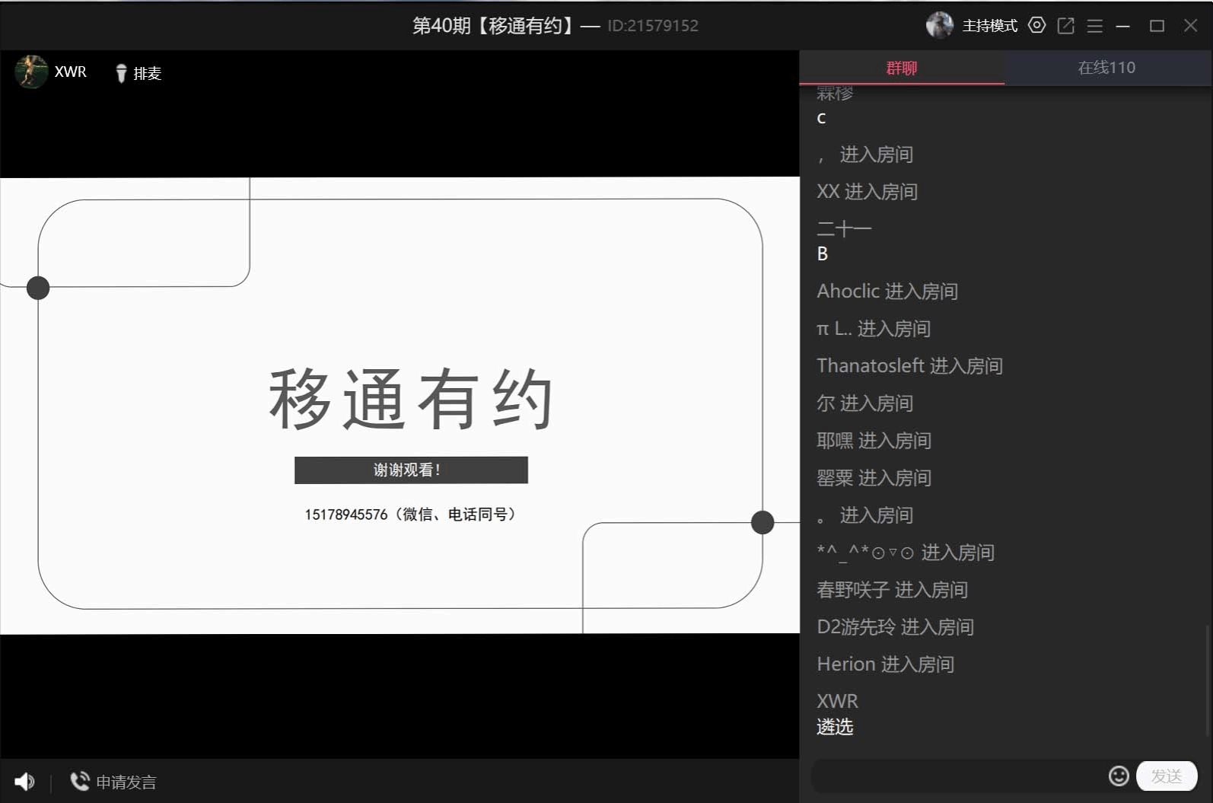
Task: Click XWR host avatar at top left
Action: coord(31,72)
